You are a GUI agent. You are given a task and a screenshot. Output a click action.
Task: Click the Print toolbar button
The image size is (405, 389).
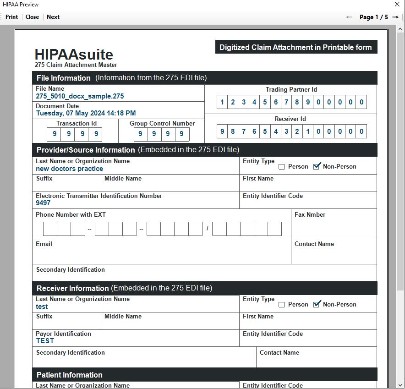tap(11, 17)
